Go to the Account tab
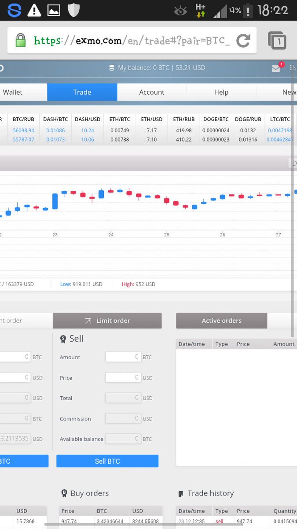Viewport: 297px width, 529px height. pyautogui.click(x=152, y=92)
